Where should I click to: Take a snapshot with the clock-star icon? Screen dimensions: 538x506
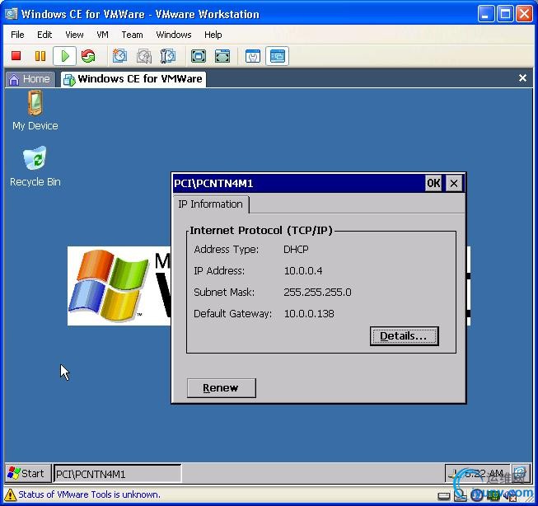119,56
